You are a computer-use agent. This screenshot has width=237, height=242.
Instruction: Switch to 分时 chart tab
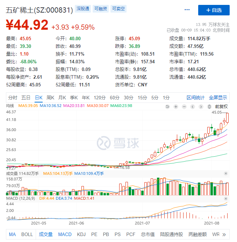click(13, 98)
